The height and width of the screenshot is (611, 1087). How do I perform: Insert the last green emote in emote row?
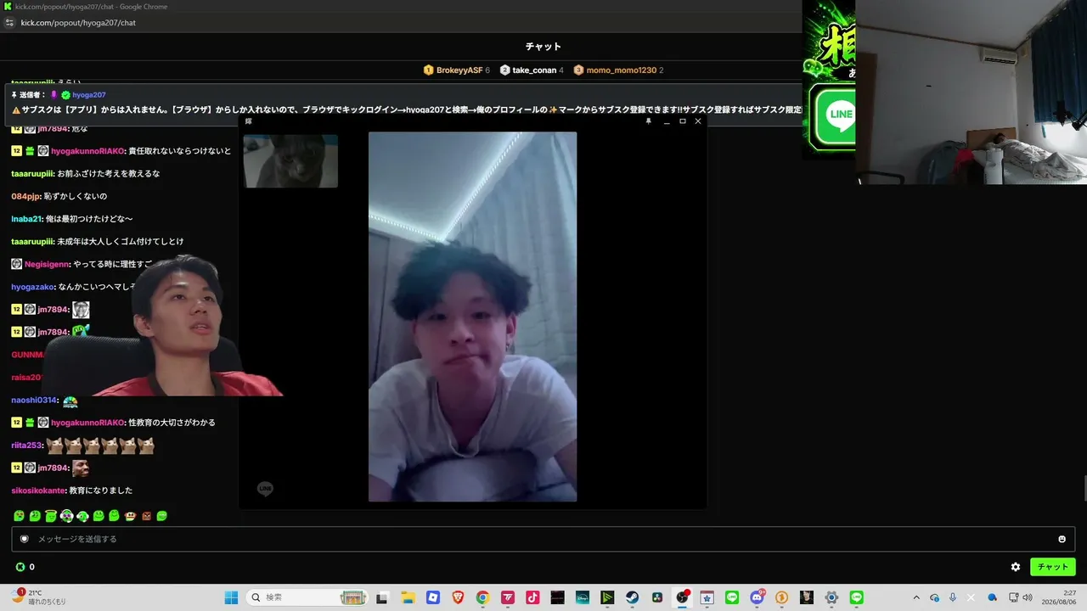point(162,516)
